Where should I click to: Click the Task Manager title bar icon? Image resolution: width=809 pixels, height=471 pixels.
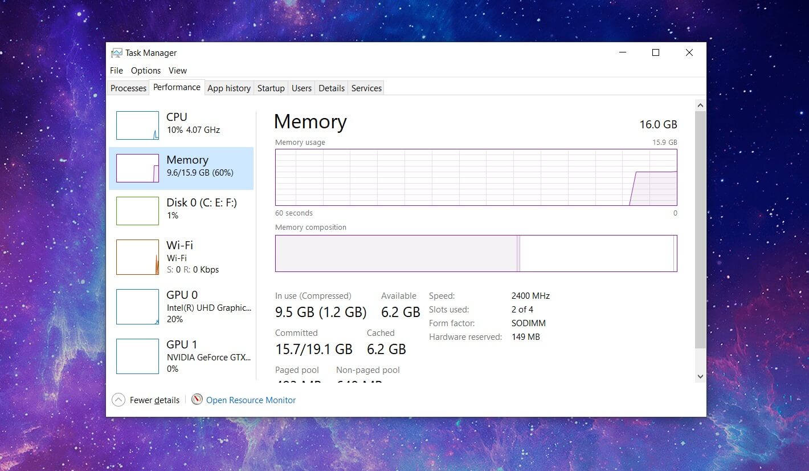point(117,52)
